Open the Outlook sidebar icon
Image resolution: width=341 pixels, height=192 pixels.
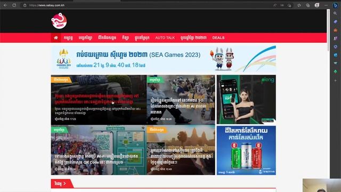coord(335,55)
